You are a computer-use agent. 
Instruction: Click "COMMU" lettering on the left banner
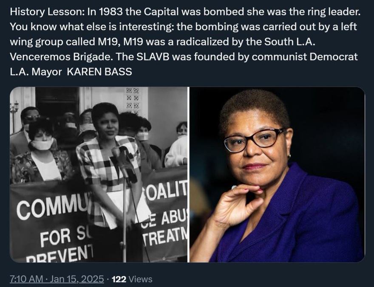coord(52,207)
